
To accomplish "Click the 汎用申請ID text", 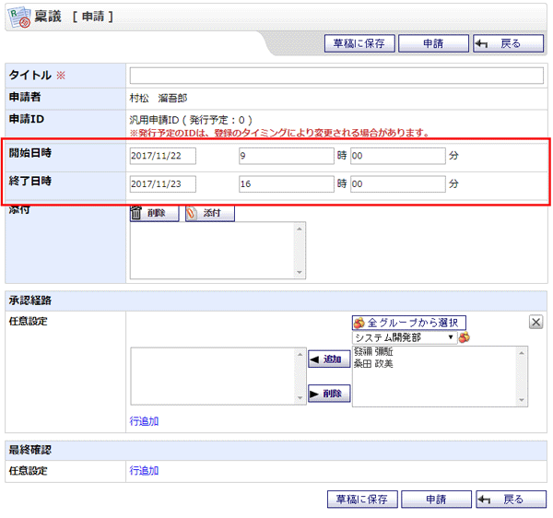I will [x=155, y=120].
